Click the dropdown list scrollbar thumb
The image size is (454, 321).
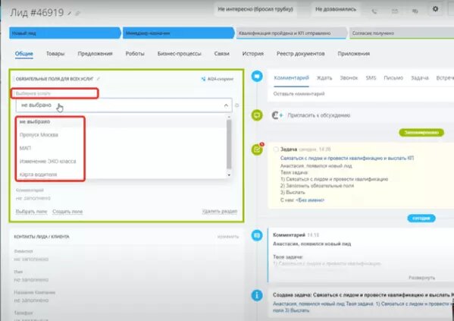tap(229, 144)
